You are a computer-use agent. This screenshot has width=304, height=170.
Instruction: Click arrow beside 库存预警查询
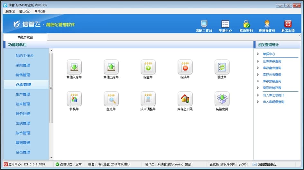[x=258, y=81]
